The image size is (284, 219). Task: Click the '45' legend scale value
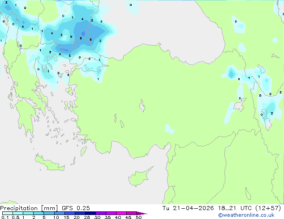(x=128, y=217)
